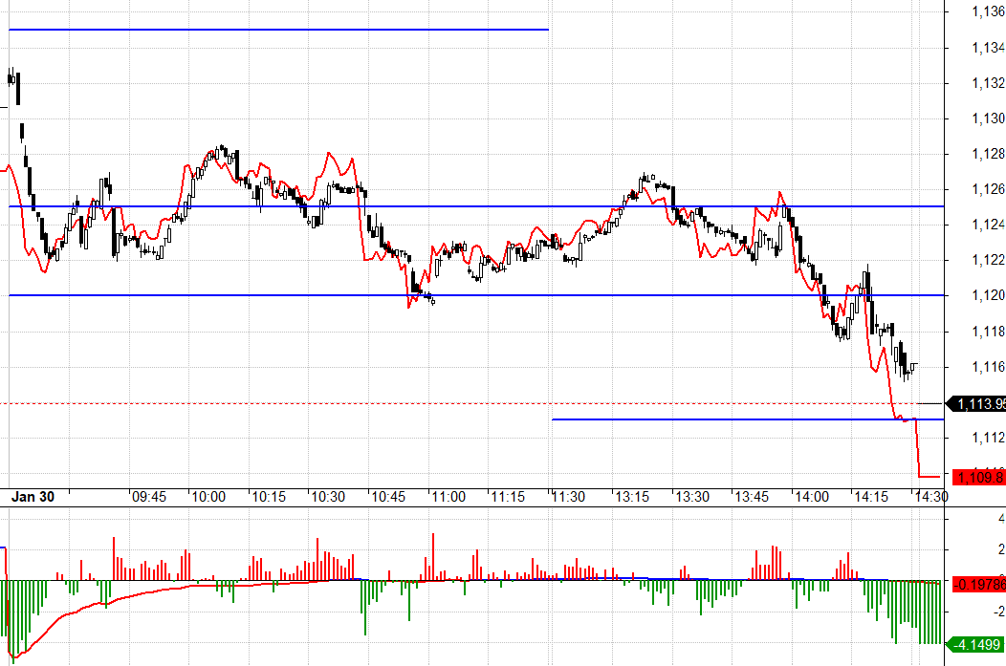Click the red -0.19786 indicator value tag
The height and width of the screenshot is (666, 1006).
(977, 582)
